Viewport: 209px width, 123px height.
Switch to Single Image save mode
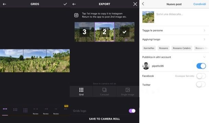[x=127, y=91]
